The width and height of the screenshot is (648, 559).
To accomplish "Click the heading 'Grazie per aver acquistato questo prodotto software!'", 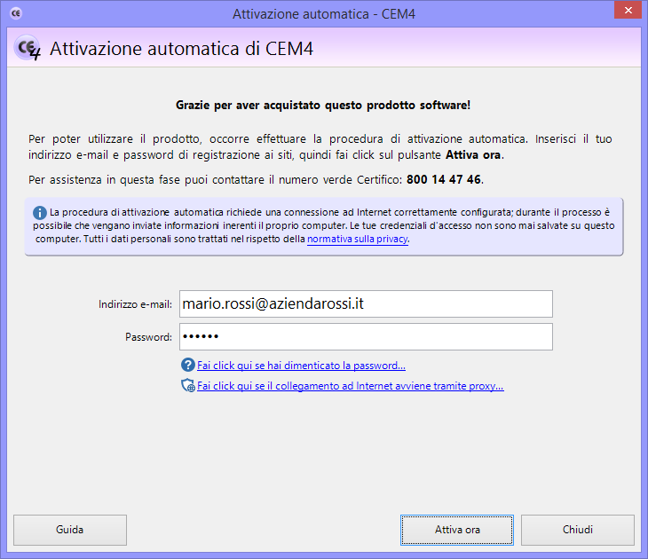I will pyautogui.click(x=323, y=106).
